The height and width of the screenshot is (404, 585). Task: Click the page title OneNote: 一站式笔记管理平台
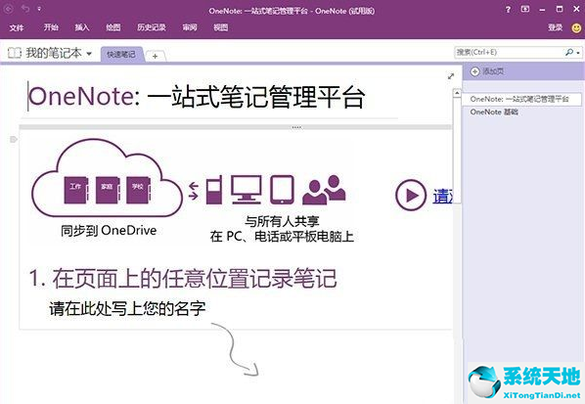(x=197, y=97)
